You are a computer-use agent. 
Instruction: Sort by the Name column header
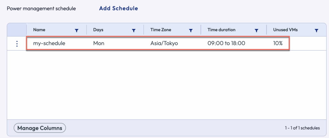click(x=39, y=30)
